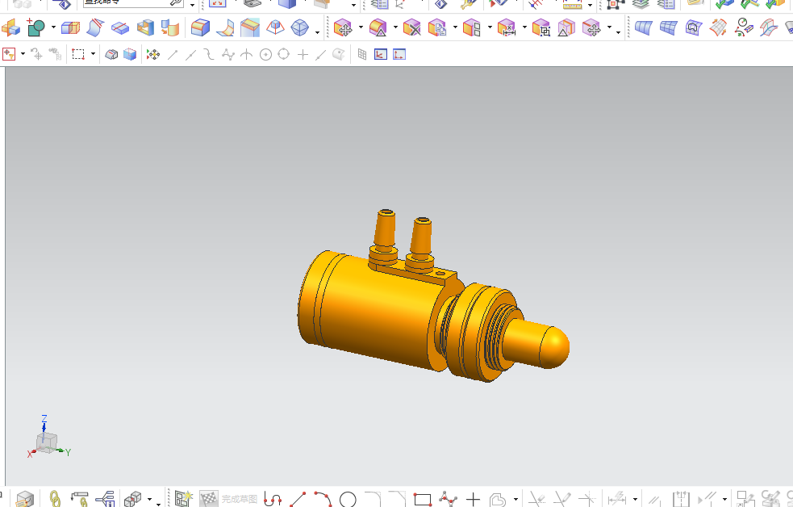
Task: Click the Through Curve Mesh tool
Action: click(x=669, y=27)
